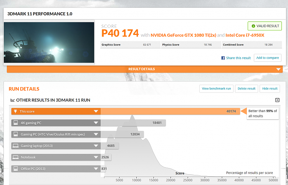Click the 4K gaming PC label
The height and width of the screenshot is (185, 288).
tap(31, 123)
